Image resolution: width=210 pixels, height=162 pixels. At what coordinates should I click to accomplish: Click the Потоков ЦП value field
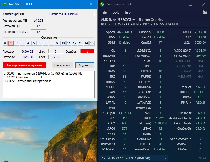click(x=38, y=26)
